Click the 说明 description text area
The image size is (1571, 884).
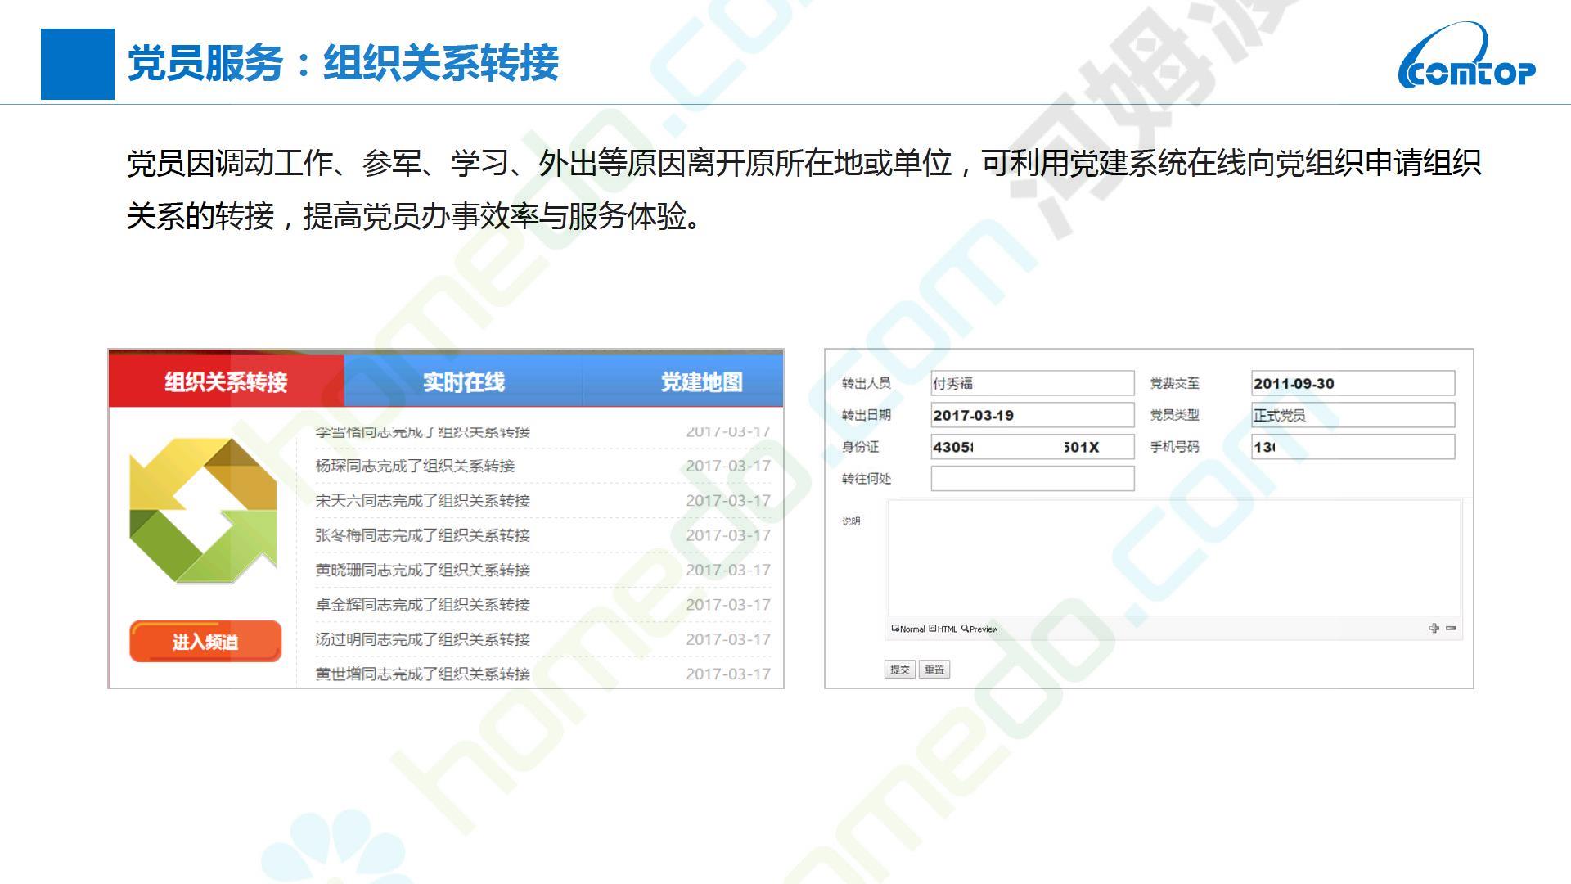pyautogui.click(x=1173, y=557)
